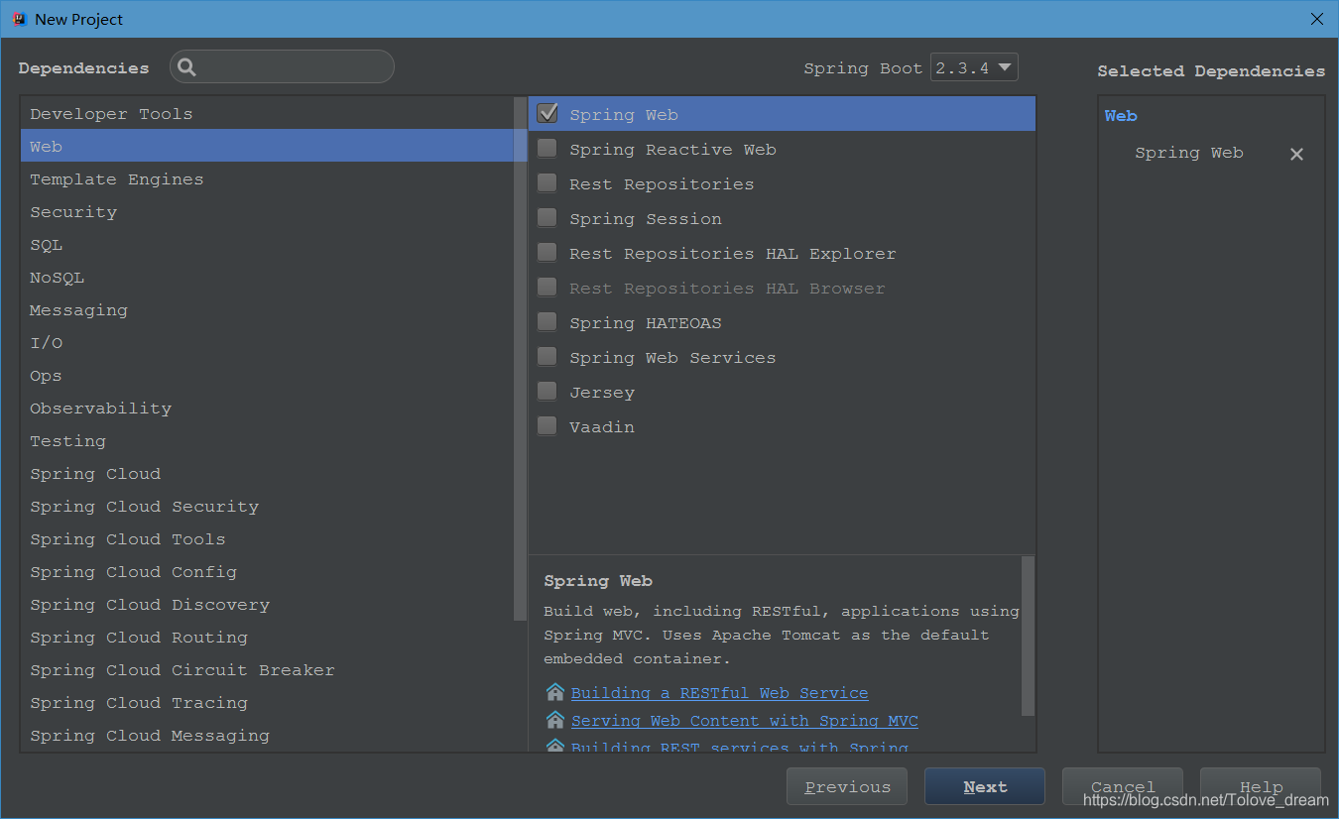Open the Spring Cloud Config category
Screen dimensions: 1339x819
tap(268, 571)
